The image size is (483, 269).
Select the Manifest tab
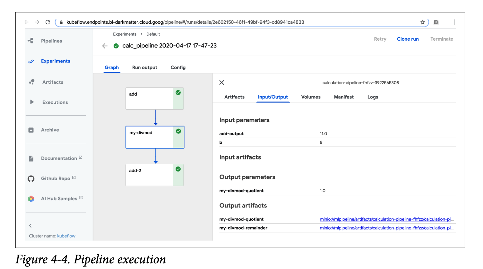(x=344, y=97)
